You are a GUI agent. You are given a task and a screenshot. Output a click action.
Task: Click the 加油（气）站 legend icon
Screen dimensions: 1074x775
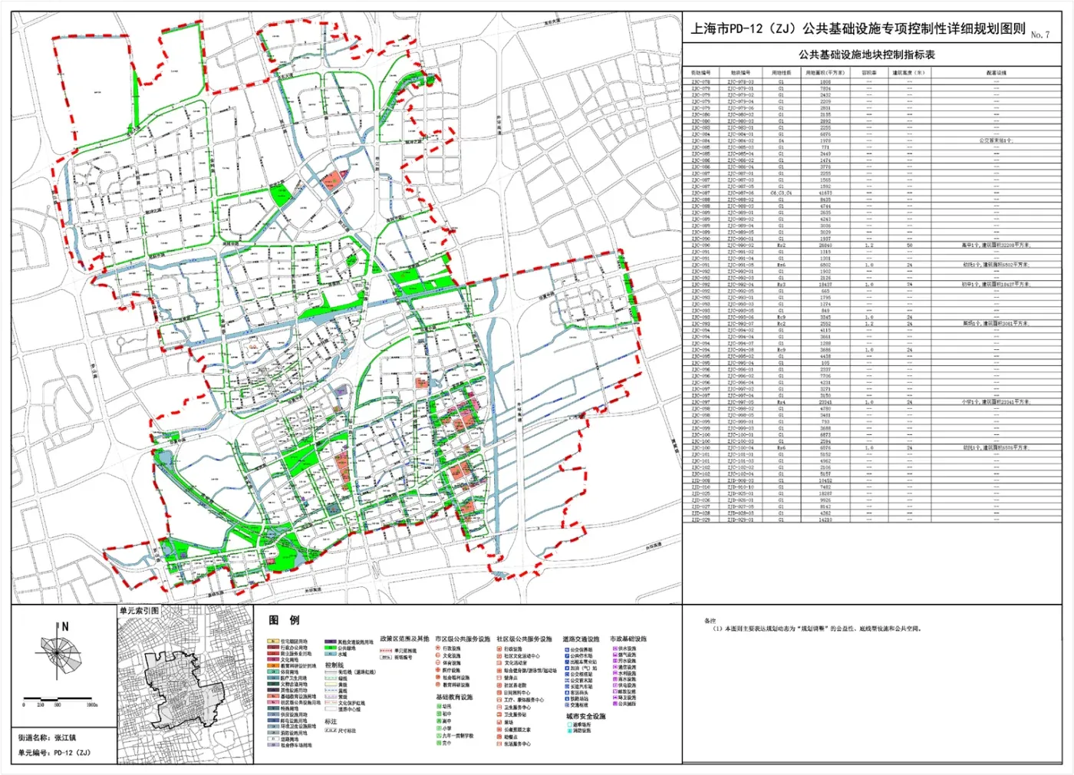(567, 668)
